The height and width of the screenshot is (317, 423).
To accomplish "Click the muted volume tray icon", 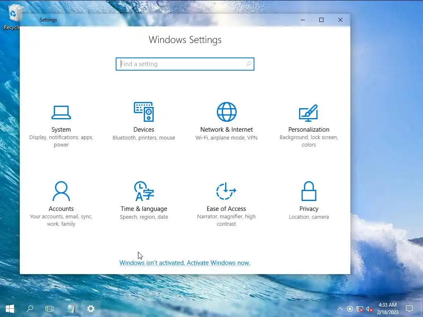I will [x=369, y=309].
